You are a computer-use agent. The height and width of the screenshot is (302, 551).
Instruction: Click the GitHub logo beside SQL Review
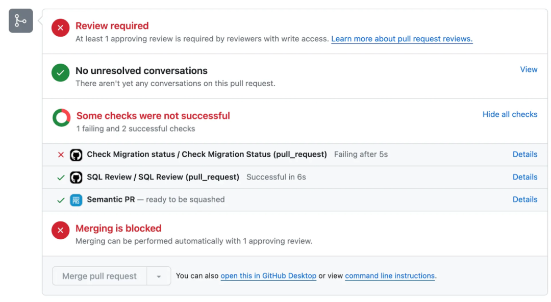tap(76, 178)
